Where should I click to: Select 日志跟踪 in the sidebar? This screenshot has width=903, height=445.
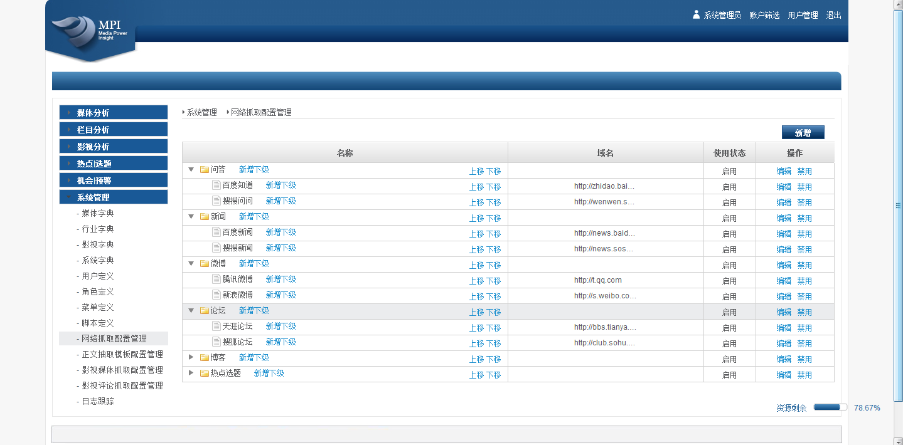pyautogui.click(x=98, y=401)
